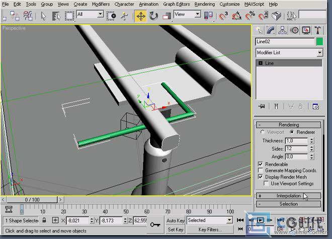Collapse the Rendering rollout
This screenshot has height=239, width=332.
click(288, 125)
